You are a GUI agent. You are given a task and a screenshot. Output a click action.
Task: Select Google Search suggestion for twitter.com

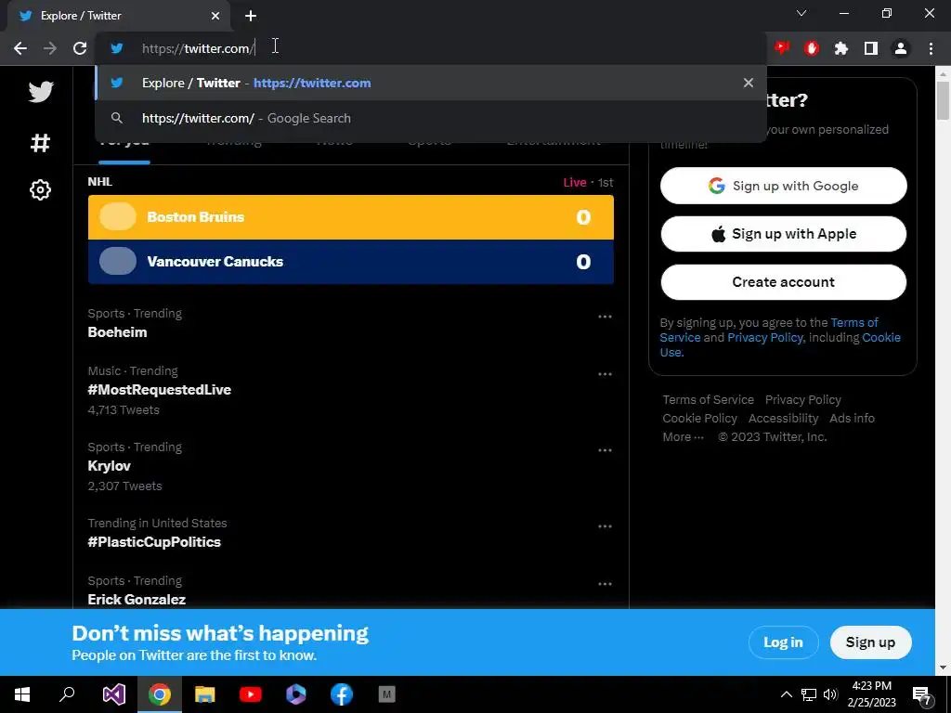point(431,118)
